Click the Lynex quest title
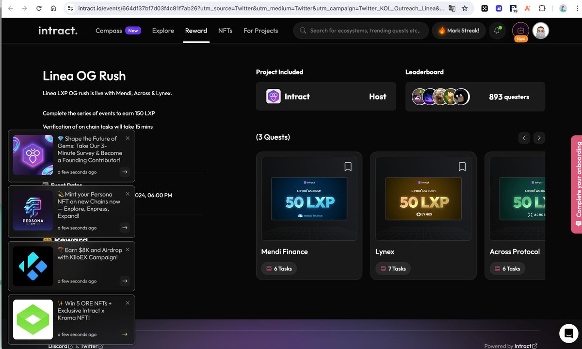 coord(385,251)
